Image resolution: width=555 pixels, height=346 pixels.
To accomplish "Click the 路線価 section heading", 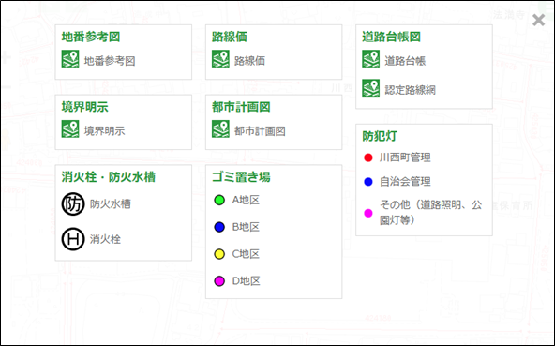I will 230,37.
